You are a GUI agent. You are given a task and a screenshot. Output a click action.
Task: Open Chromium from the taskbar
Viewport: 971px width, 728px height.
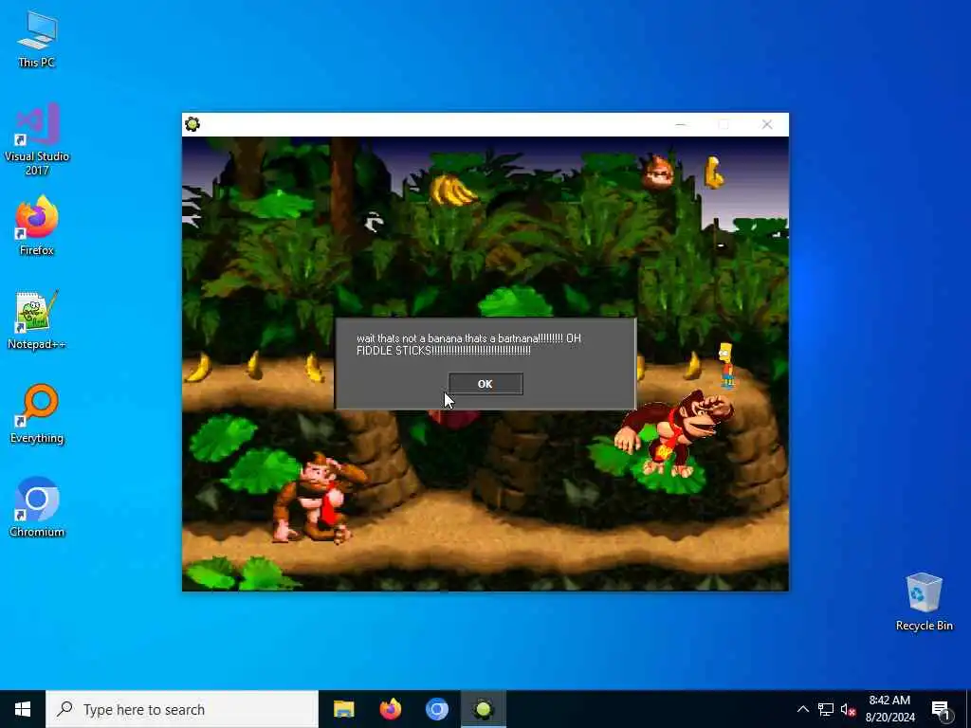click(436, 709)
